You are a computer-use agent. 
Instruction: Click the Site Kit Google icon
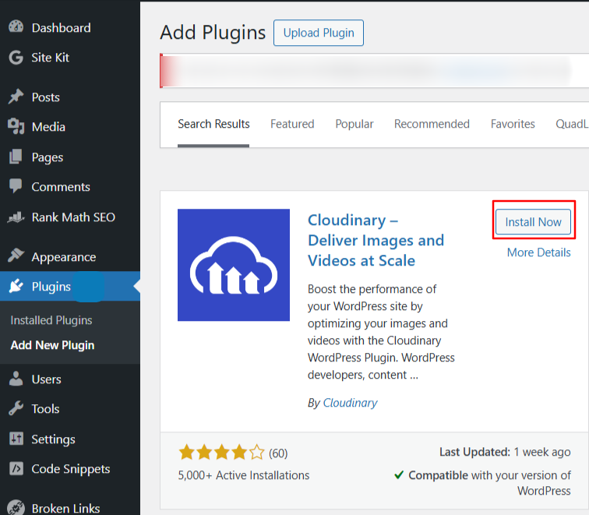coord(16,57)
